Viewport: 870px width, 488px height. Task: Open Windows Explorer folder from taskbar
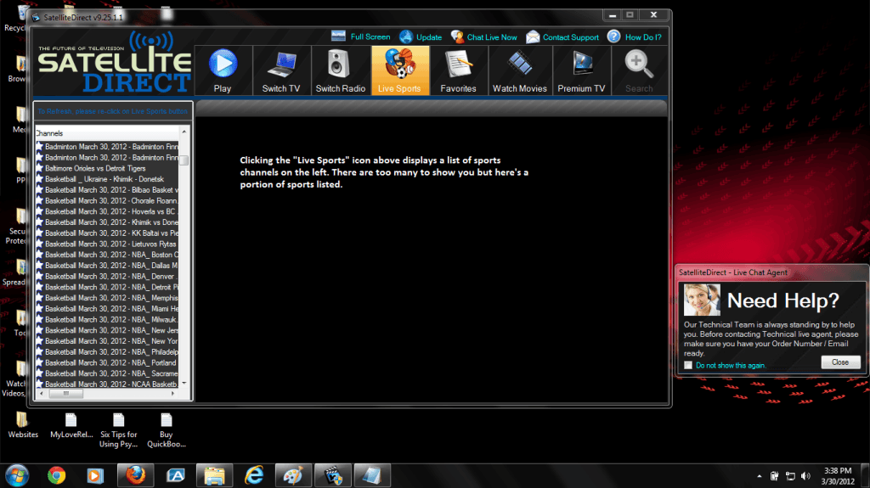tap(214, 476)
